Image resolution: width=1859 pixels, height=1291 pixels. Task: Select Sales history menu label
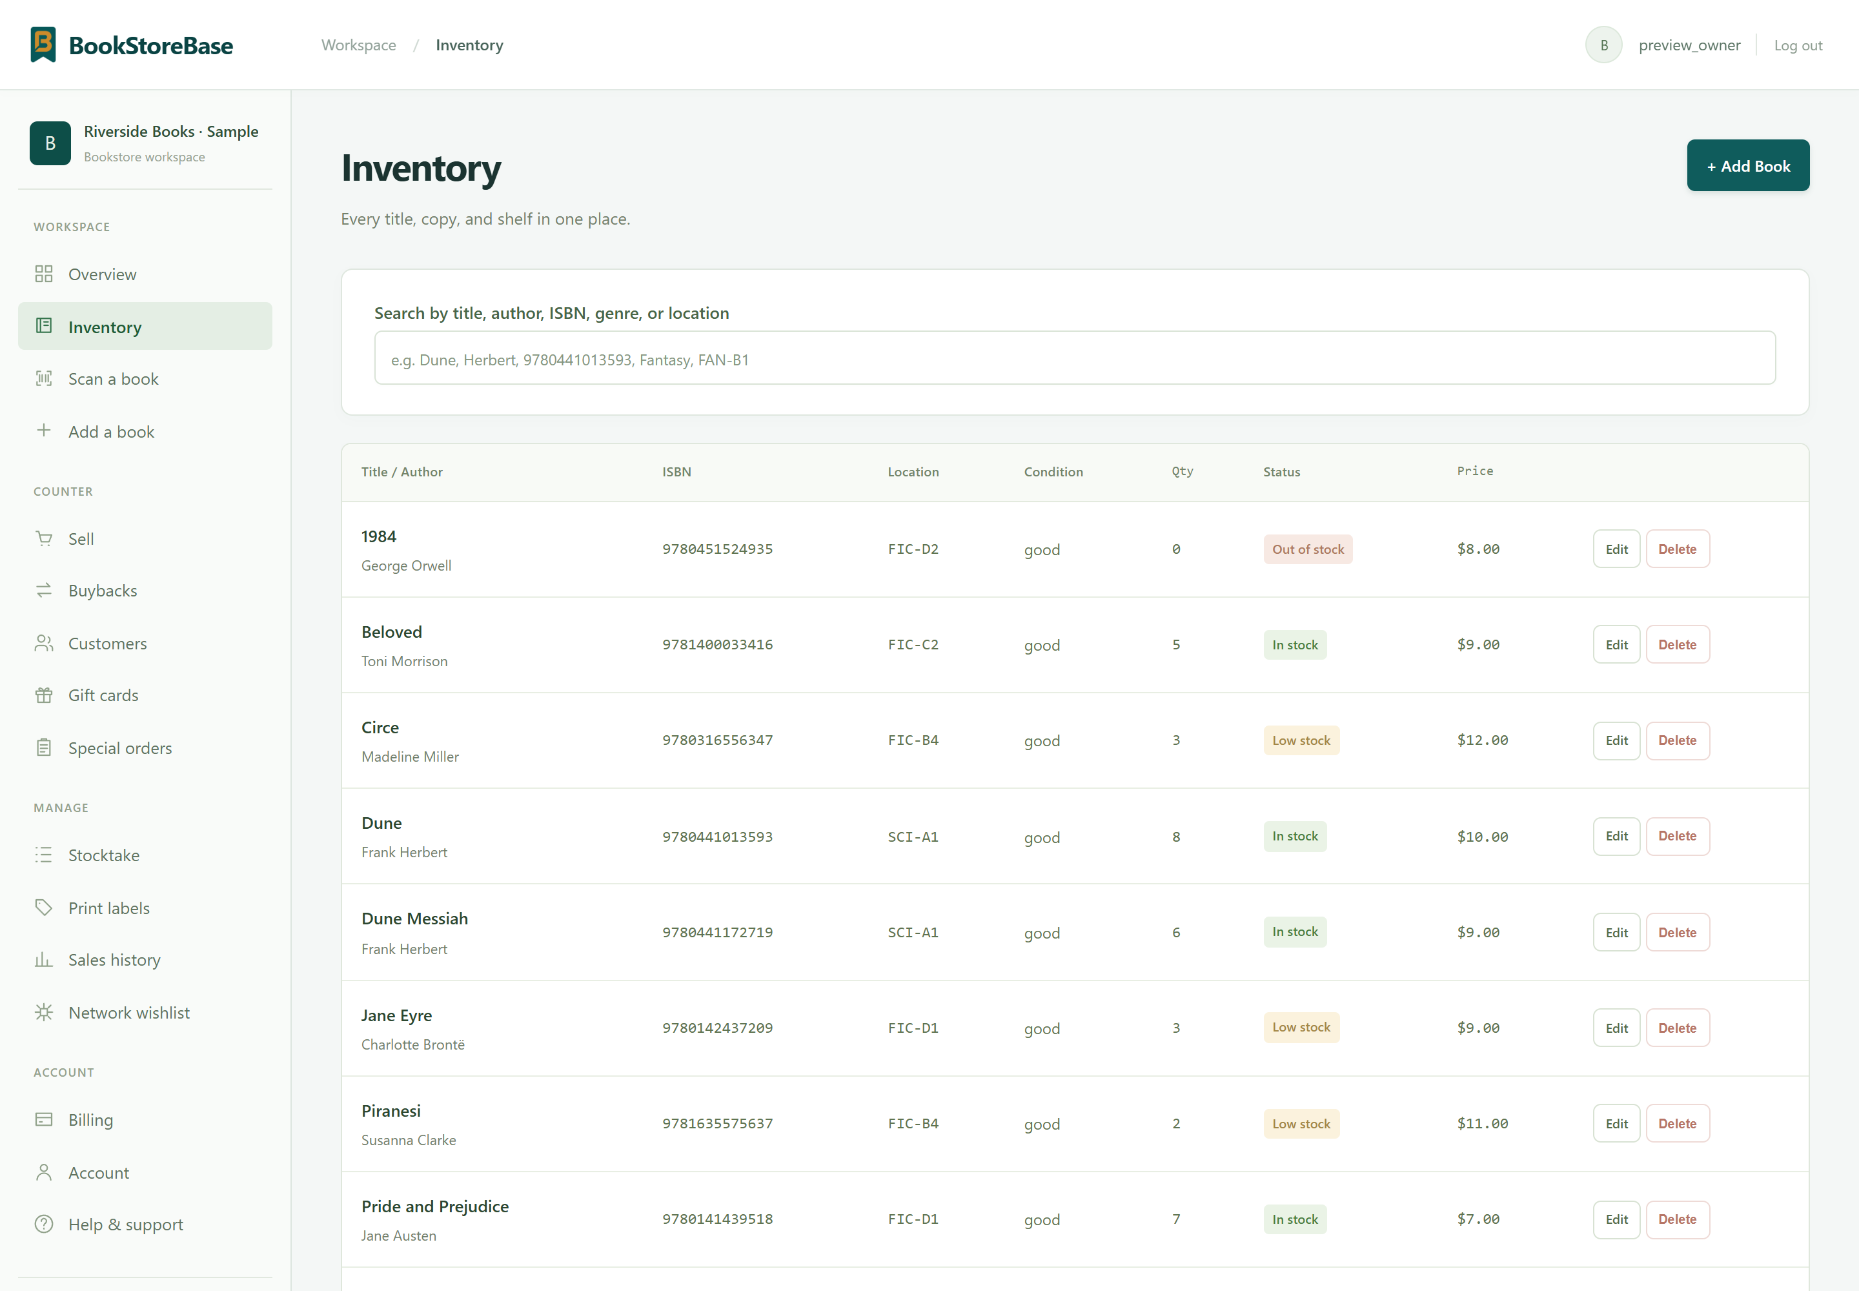[114, 960]
